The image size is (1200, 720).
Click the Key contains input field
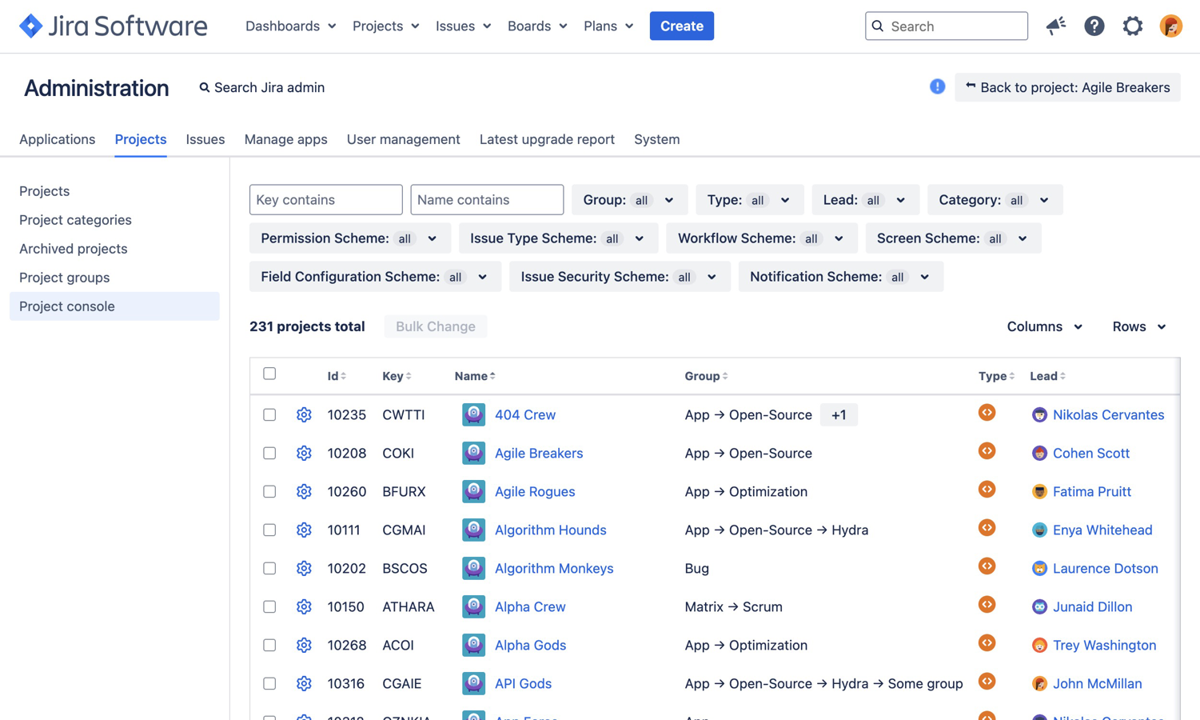325,200
